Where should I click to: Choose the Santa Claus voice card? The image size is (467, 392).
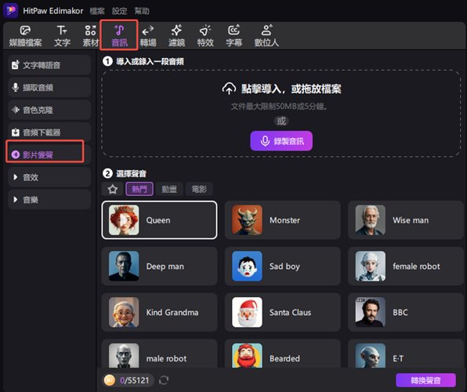282,312
